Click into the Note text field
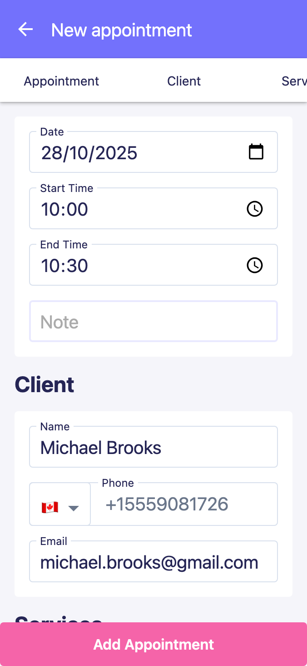 (x=153, y=322)
